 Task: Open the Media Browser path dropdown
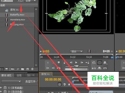click(11, 82)
